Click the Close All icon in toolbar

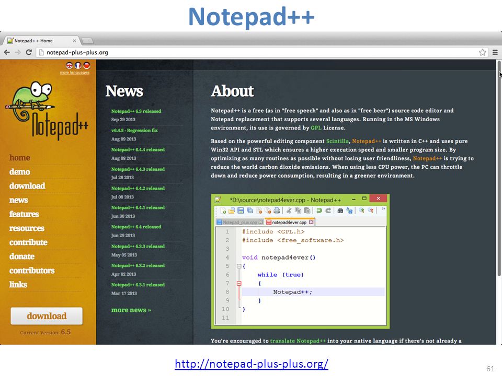coord(268,210)
